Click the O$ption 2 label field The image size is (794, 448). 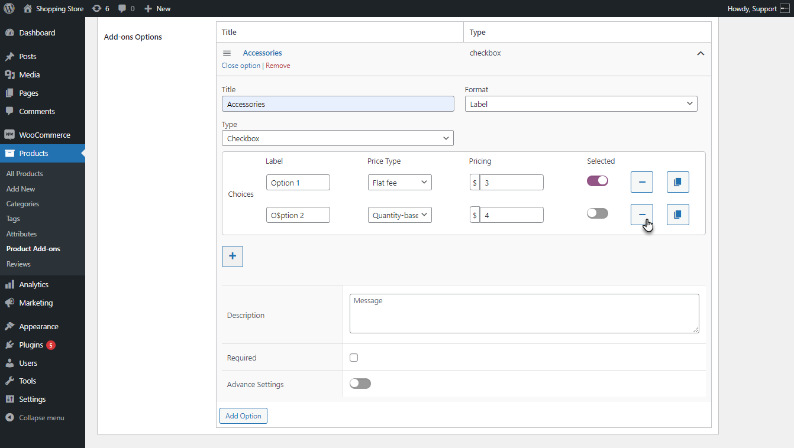[298, 215]
